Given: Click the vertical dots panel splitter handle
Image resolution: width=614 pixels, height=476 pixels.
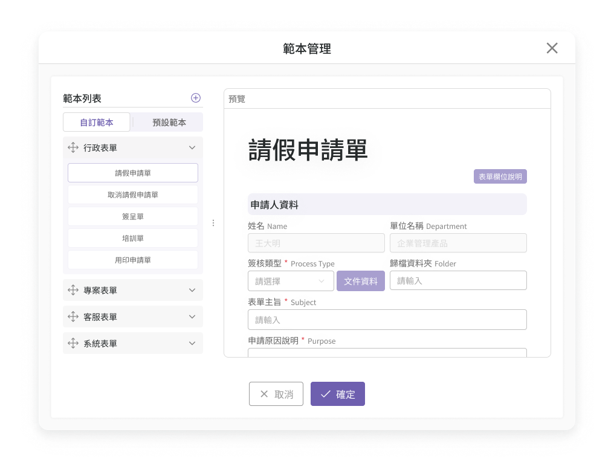Looking at the screenshot, I should point(213,223).
